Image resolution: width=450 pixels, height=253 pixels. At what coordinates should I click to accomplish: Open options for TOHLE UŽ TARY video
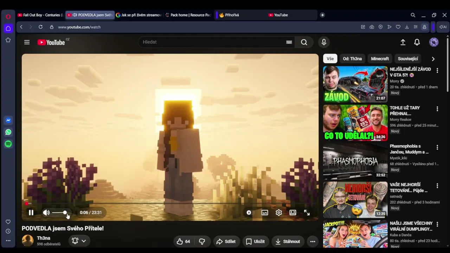point(437,109)
